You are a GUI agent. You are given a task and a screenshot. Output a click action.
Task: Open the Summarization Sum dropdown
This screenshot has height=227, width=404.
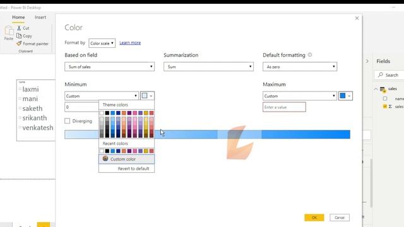[208, 67]
